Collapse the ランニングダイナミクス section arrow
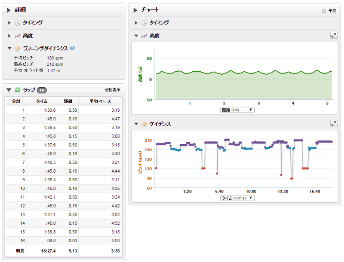Viewport: 344px width, 262px height. pyautogui.click(x=9, y=49)
